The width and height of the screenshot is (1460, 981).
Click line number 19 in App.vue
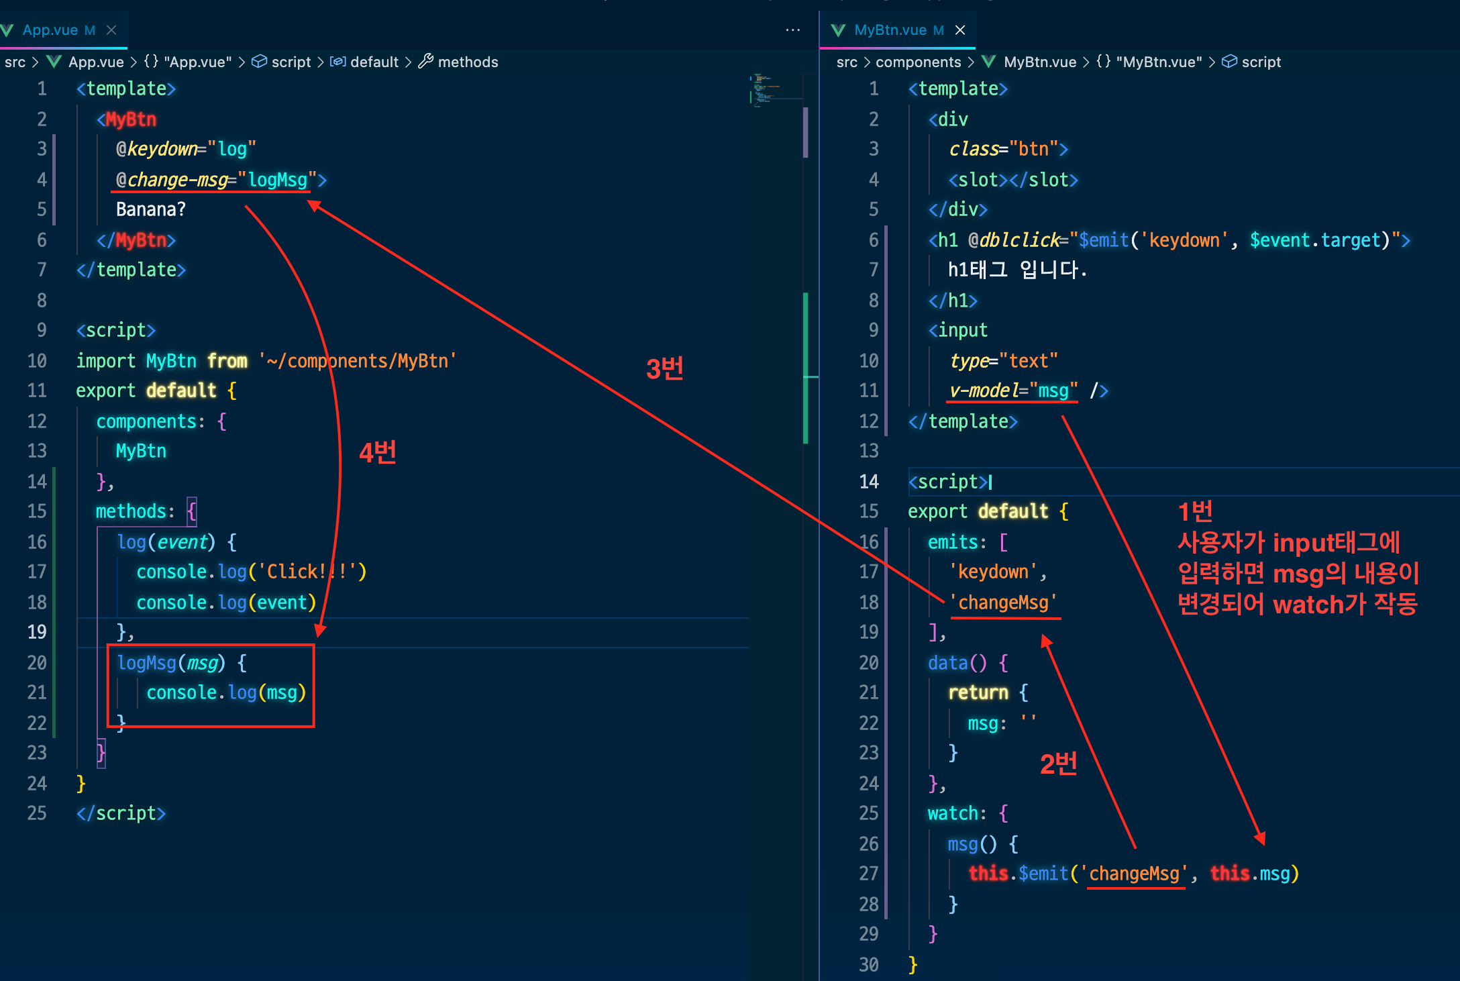(x=37, y=632)
